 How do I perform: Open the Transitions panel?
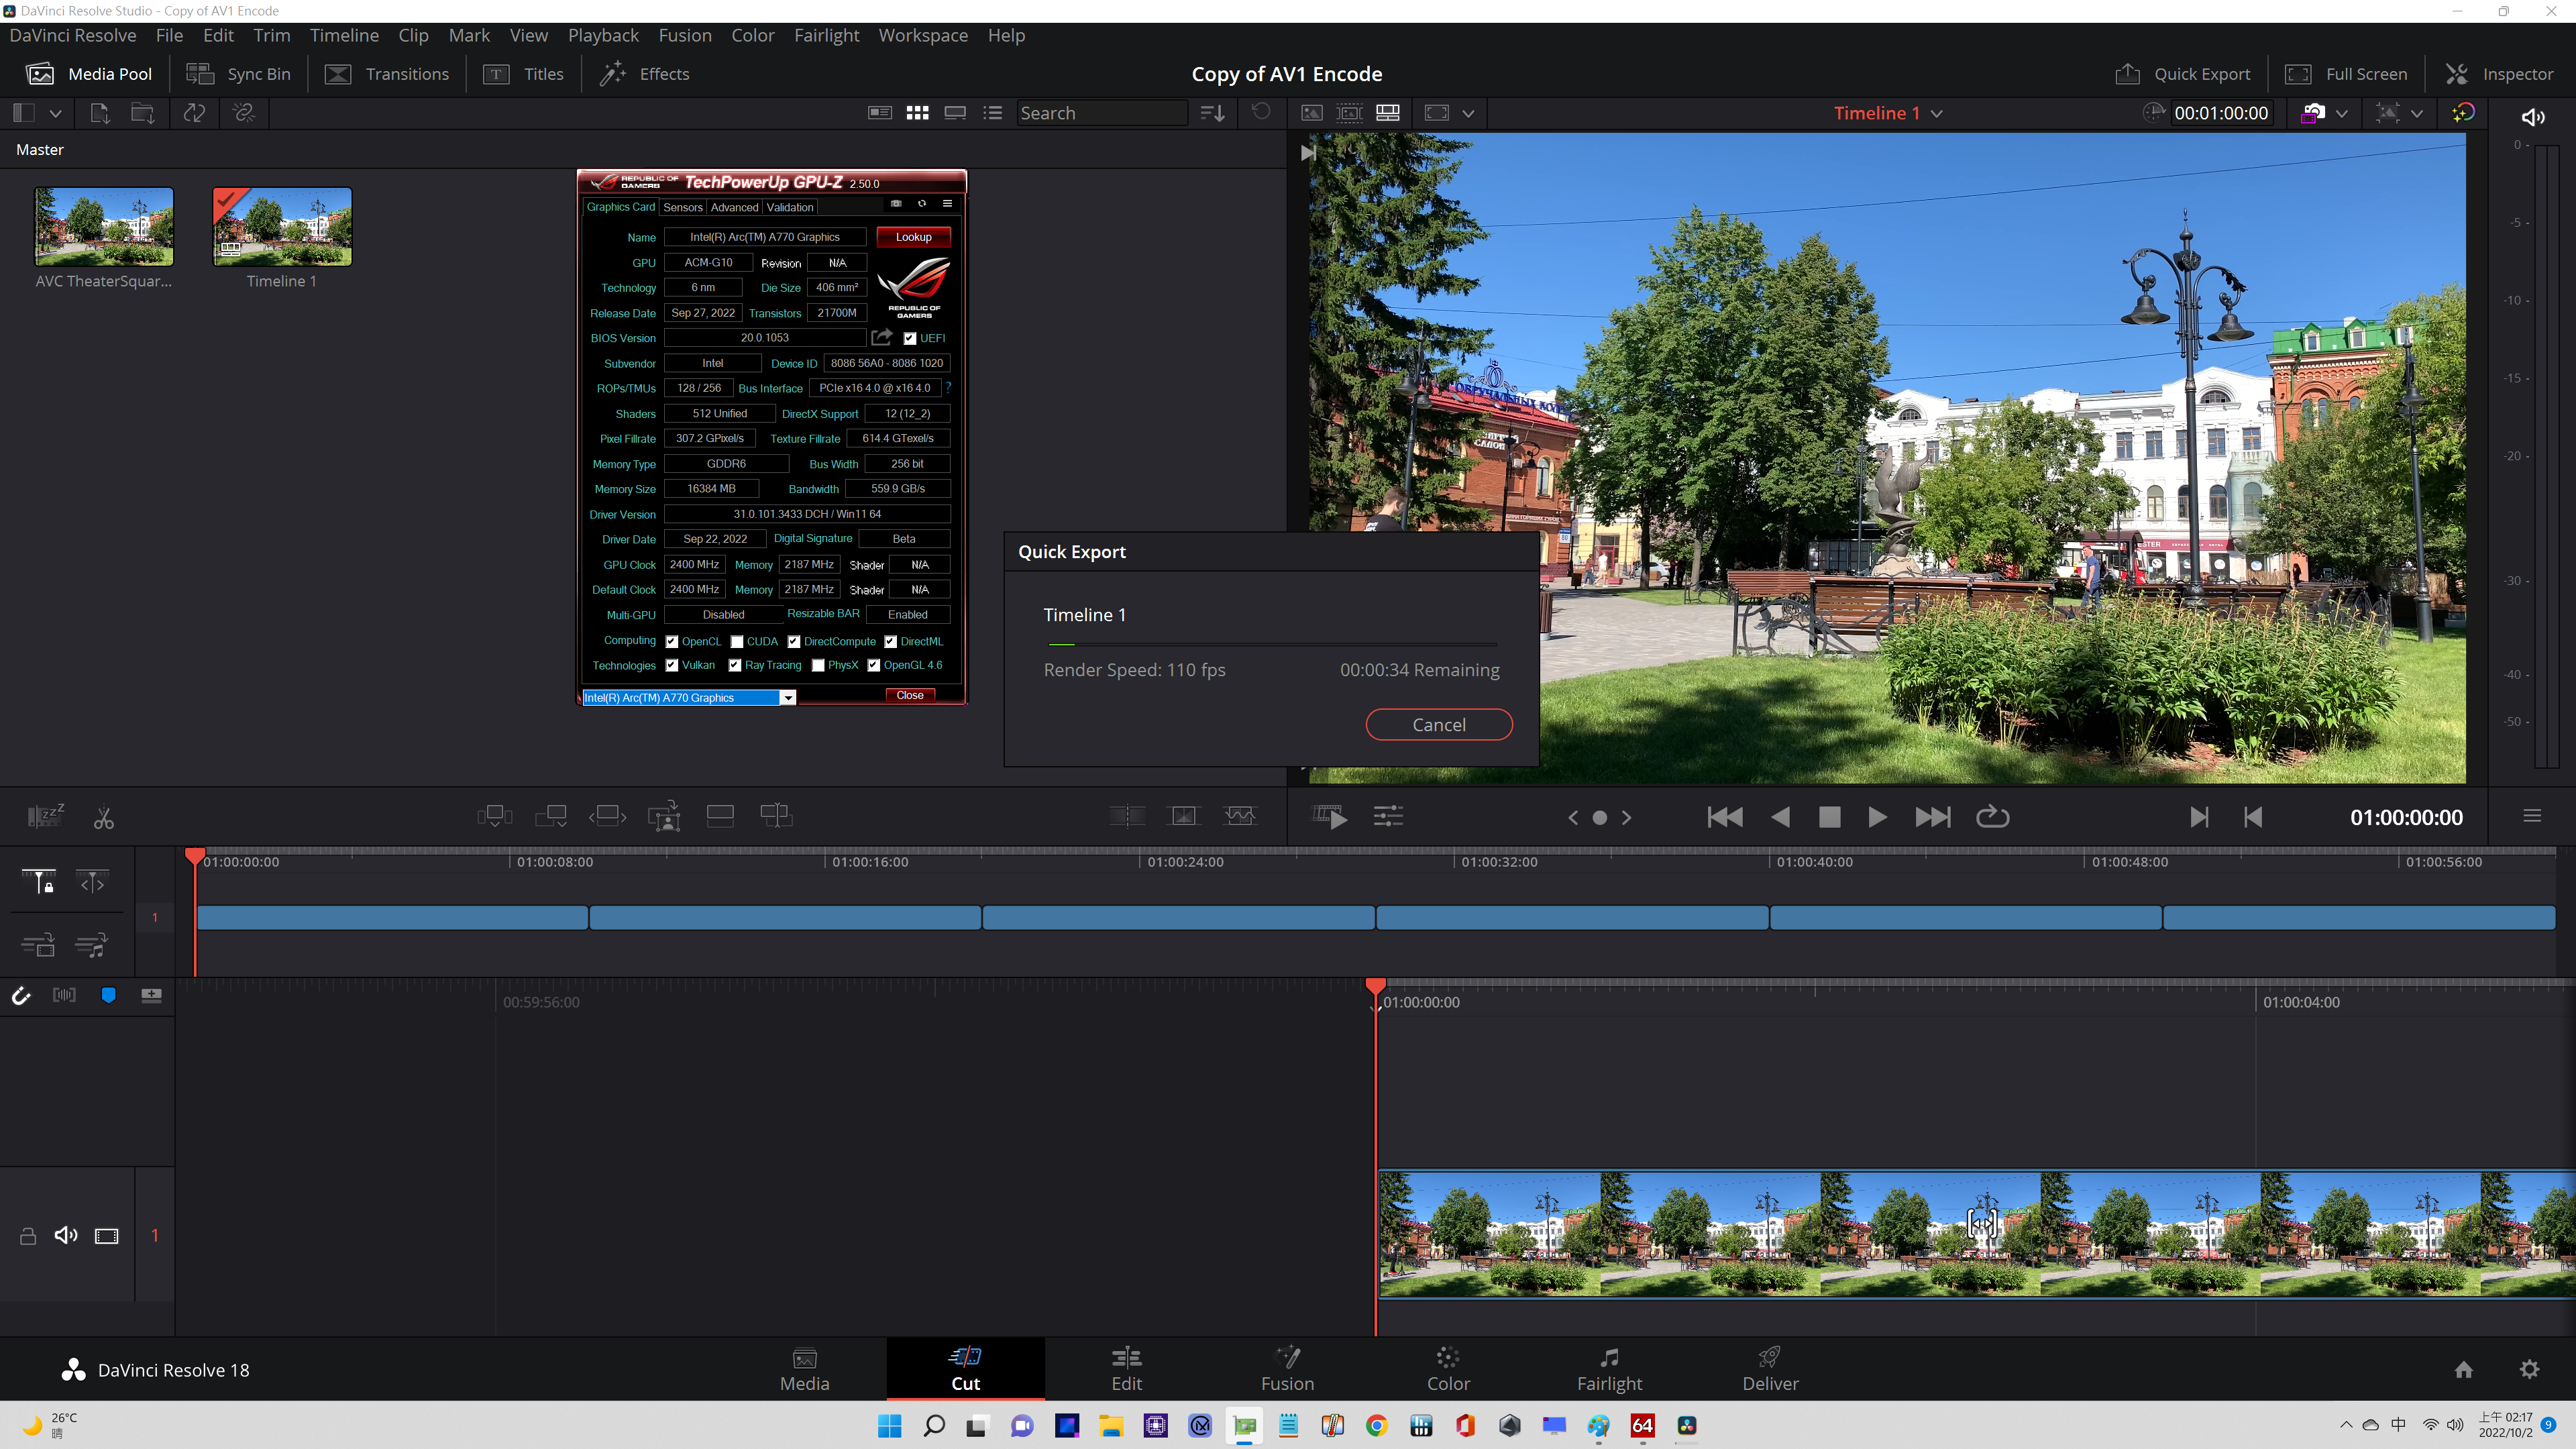387,74
